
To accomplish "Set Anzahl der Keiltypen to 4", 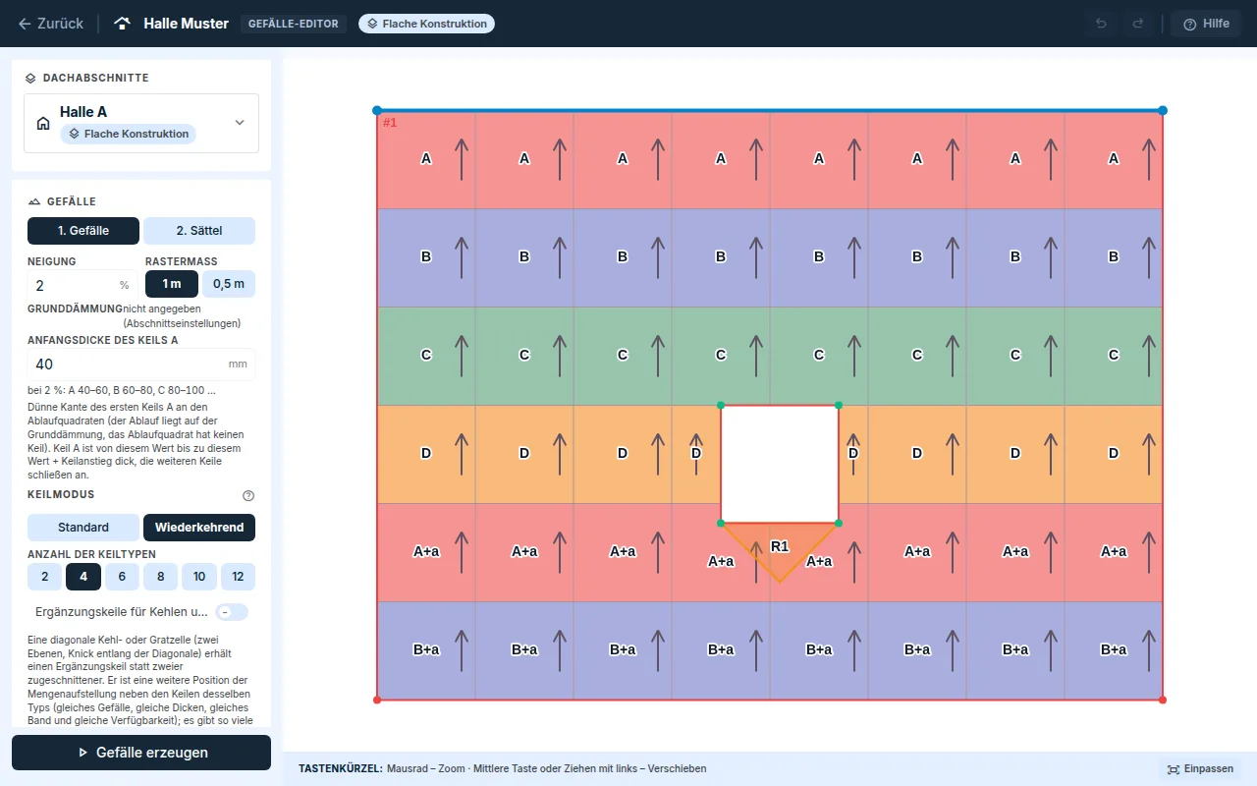I will 83,577.
